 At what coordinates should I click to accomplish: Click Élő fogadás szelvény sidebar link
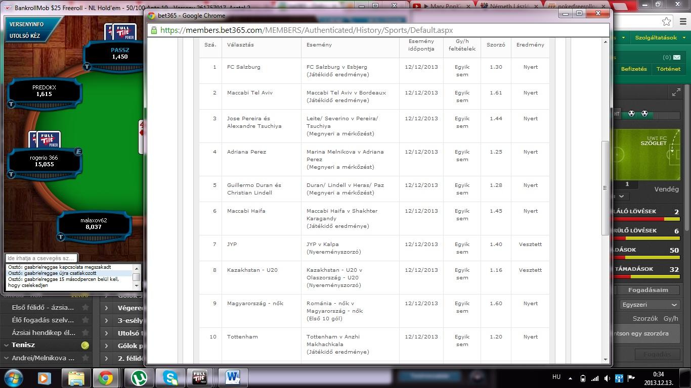43,320
